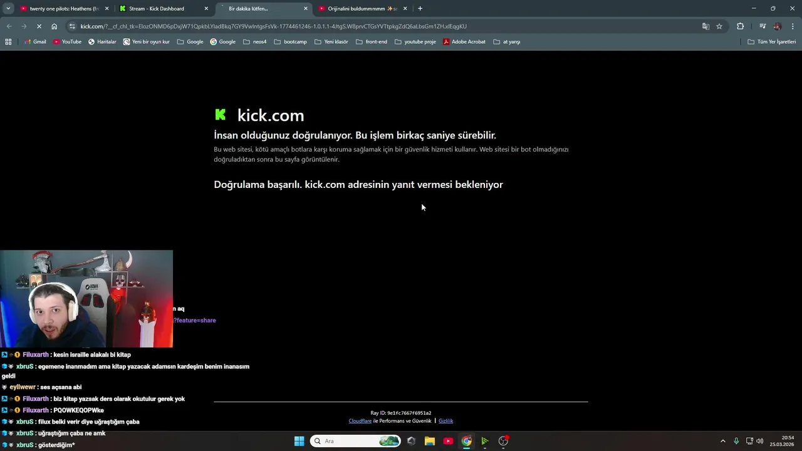
Task: Open the Adobe Acrobat bookmark
Action: coord(464,42)
